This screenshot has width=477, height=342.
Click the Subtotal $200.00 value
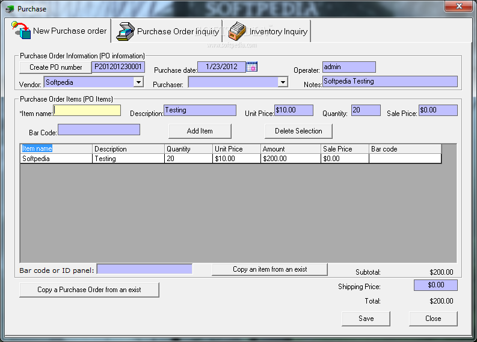click(442, 272)
